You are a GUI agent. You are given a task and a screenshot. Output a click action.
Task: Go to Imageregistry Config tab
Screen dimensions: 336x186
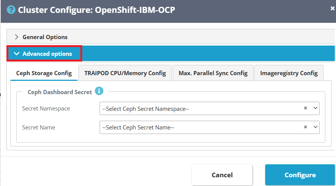(289, 73)
